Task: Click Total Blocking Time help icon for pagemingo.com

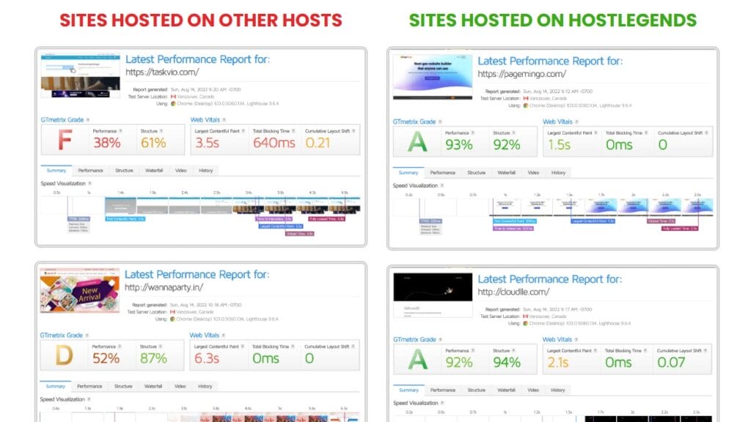Action: (646, 133)
